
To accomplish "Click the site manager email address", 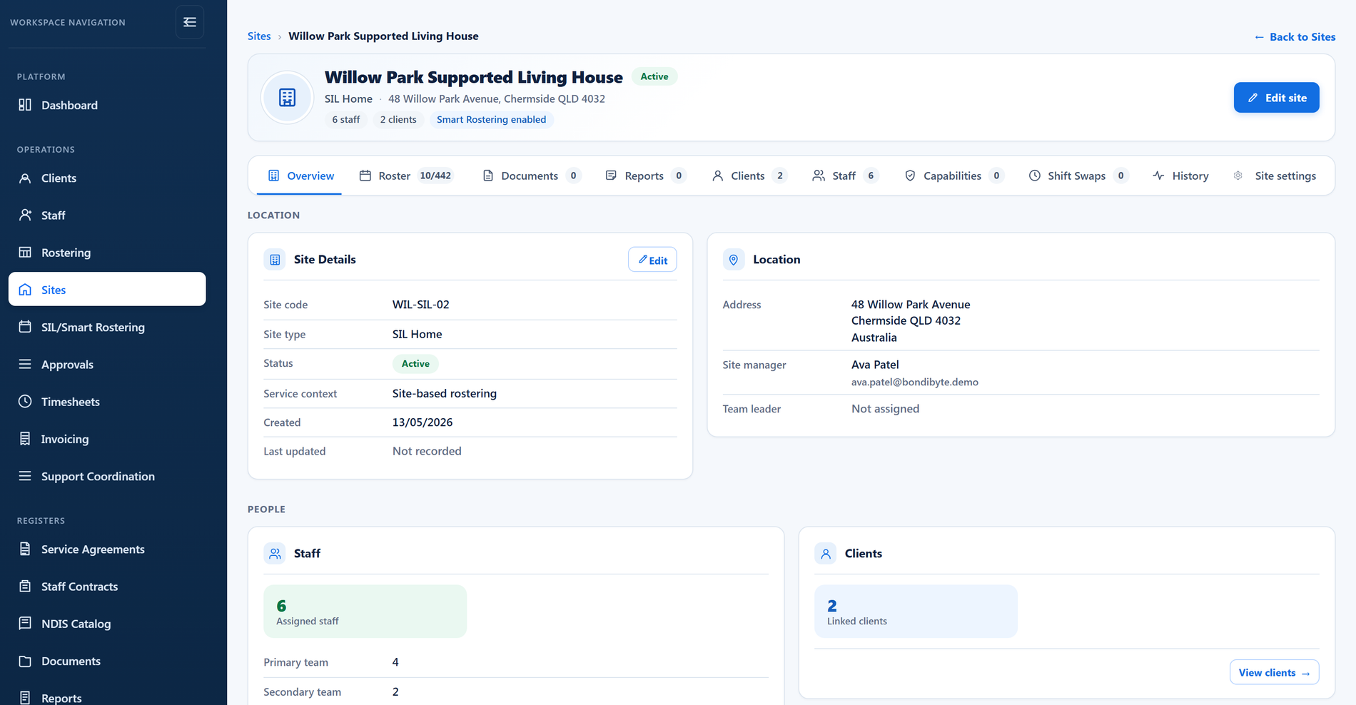I will [x=914, y=382].
